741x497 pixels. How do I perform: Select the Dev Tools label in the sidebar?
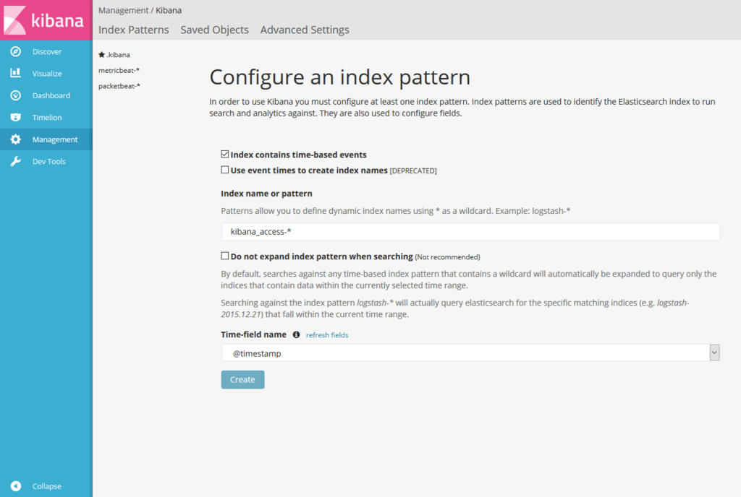(x=48, y=161)
